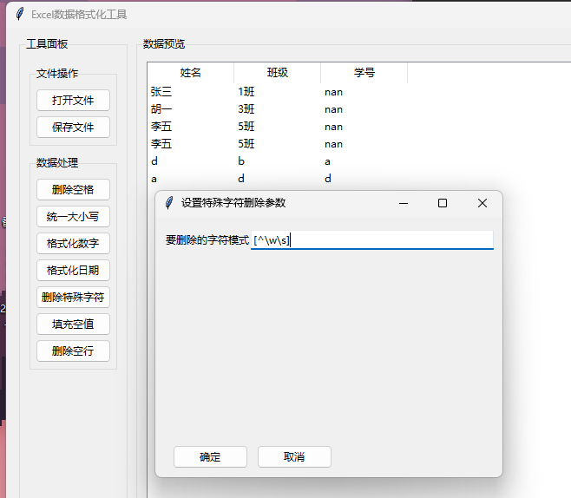571x498 pixels.
Task: Select the row with 张三
Action: (x=358, y=92)
